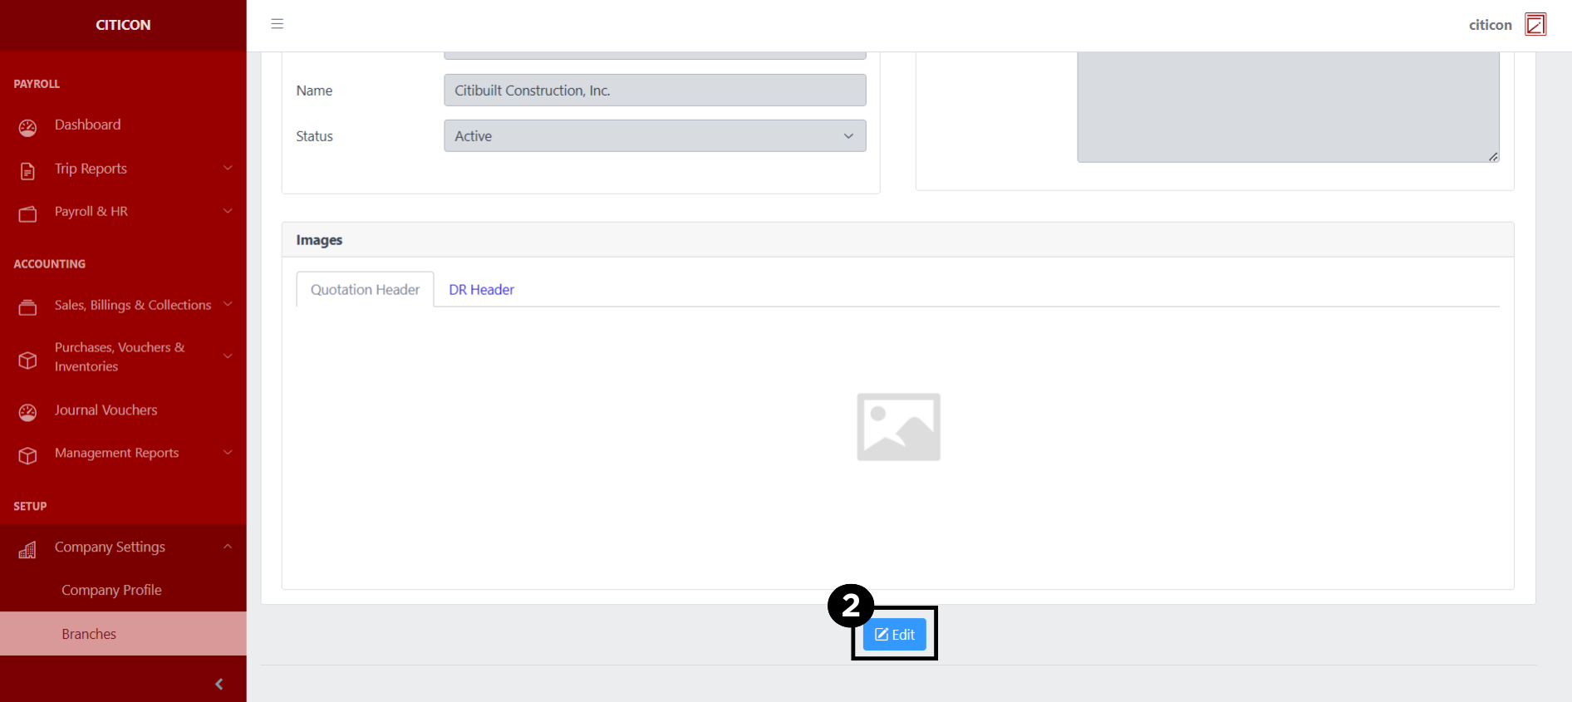Collapse sidebar using bottom left arrow
Viewport: 1572px width, 702px height.
(219, 684)
